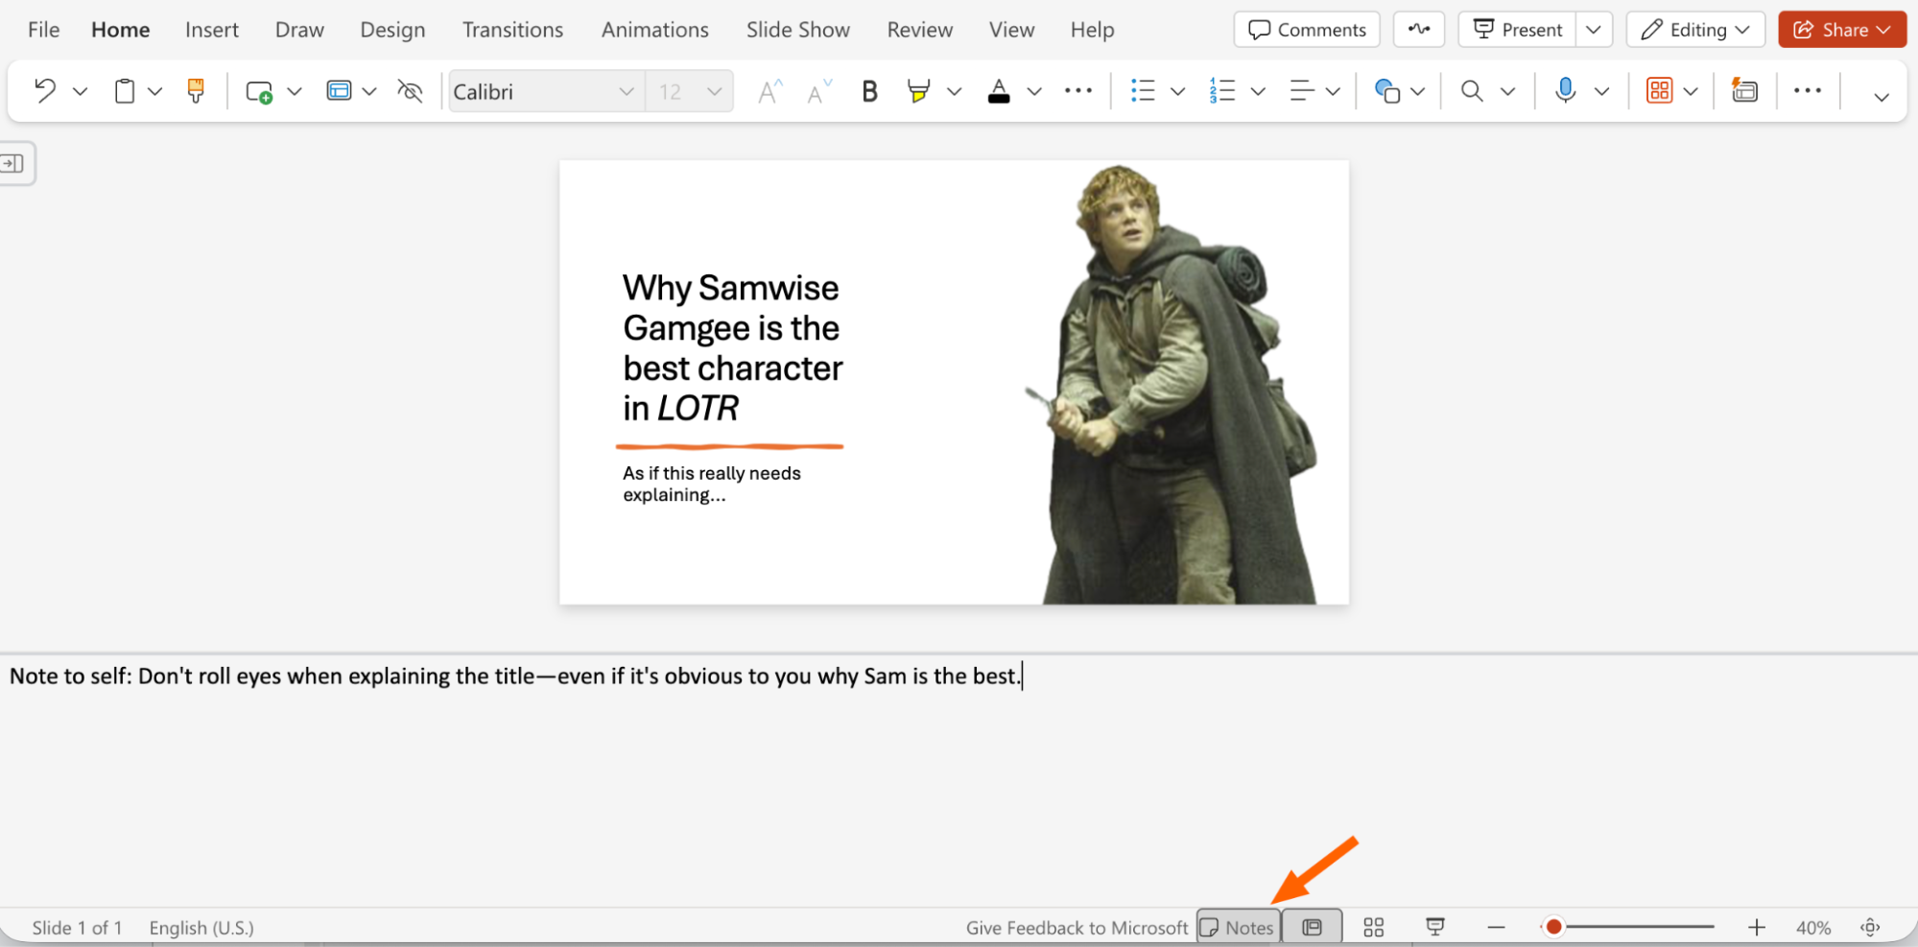
Task: Increase the font size
Action: (770, 91)
